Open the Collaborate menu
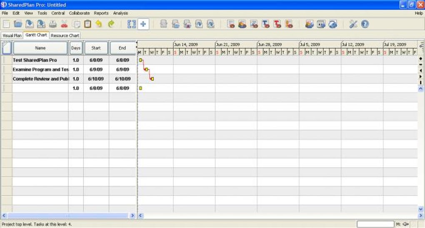 click(79, 13)
